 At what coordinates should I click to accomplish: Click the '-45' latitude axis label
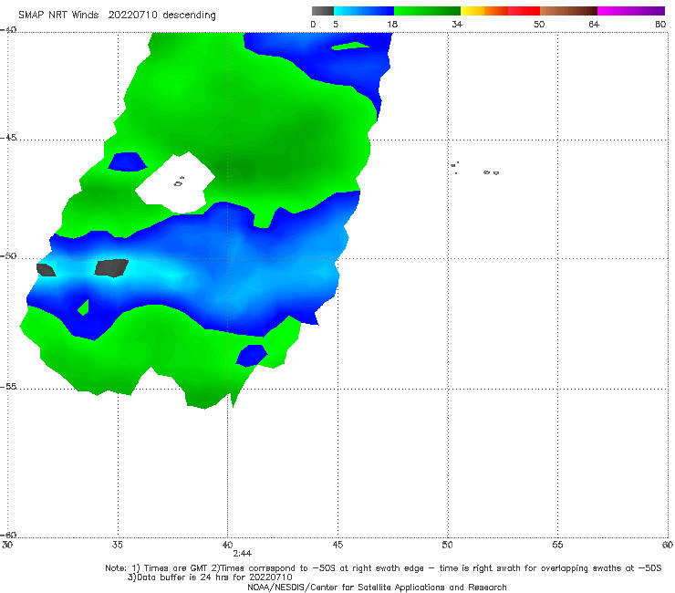[8, 138]
